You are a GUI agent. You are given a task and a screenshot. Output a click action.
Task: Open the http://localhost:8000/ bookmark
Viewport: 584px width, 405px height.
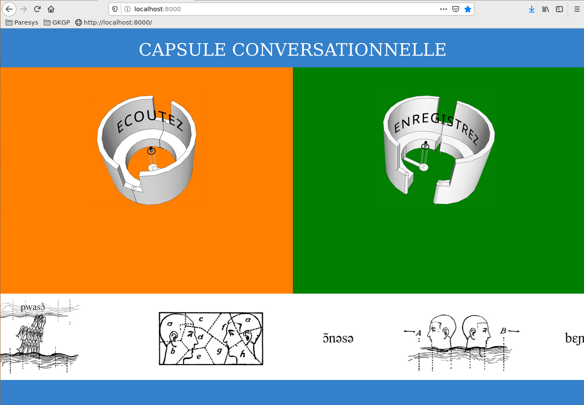tap(114, 22)
